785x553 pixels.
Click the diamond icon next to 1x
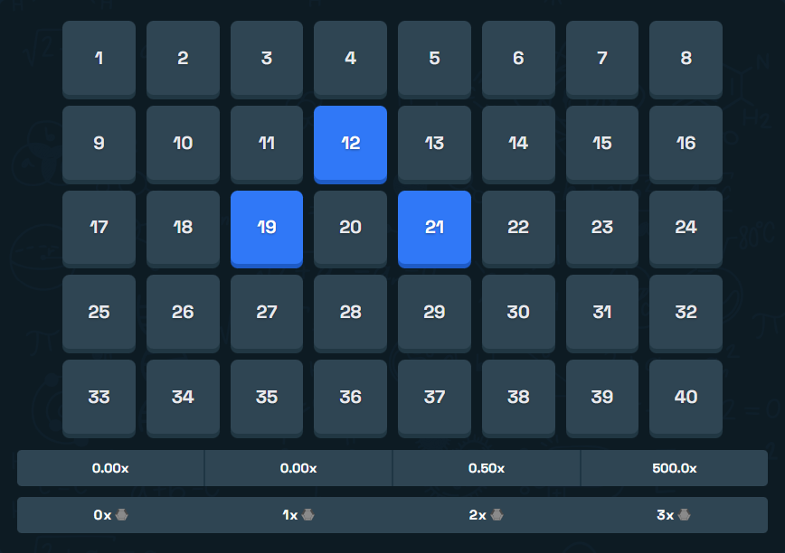[x=308, y=515]
